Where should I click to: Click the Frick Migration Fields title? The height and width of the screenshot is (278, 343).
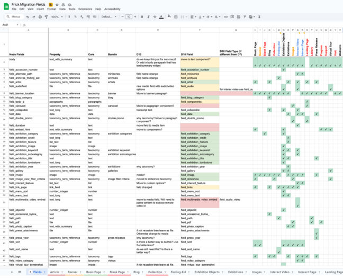tap(29, 5)
